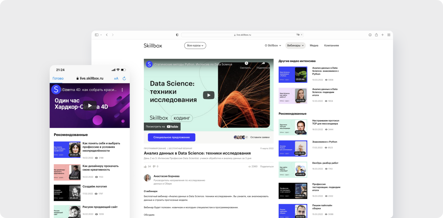
Task: Open thumbnail with 01:51:46 duration
Action: click(293, 75)
